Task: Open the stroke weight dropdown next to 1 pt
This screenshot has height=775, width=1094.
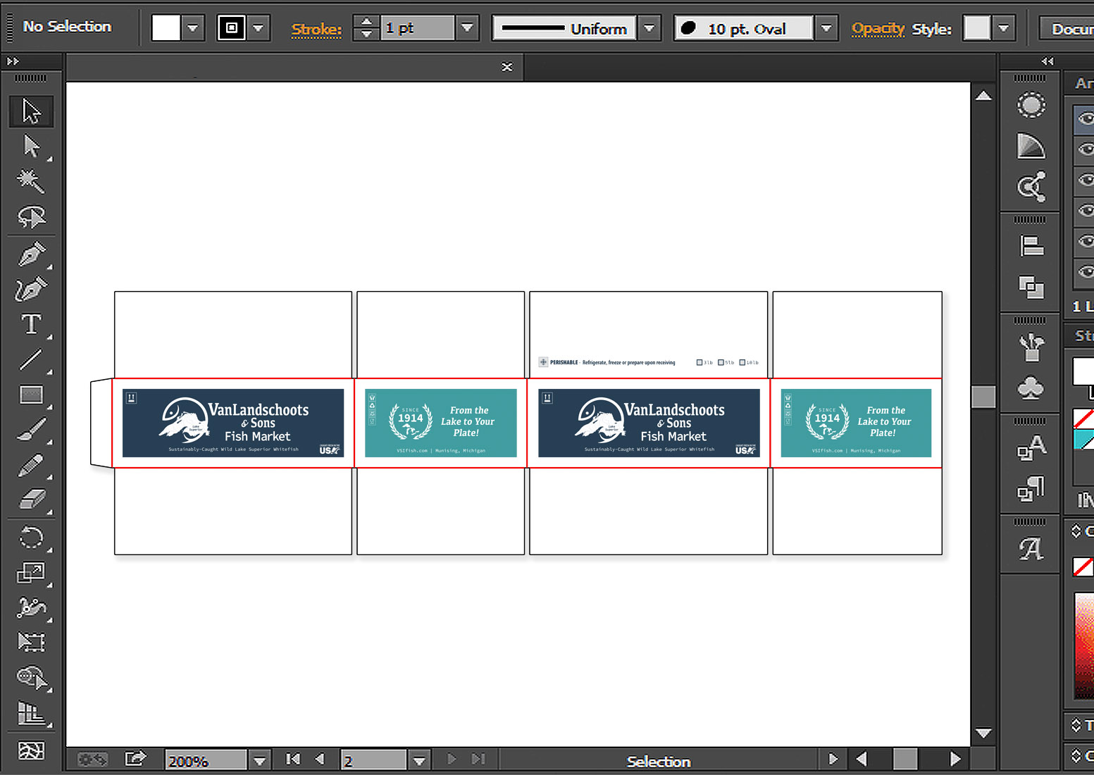Action: (x=467, y=28)
